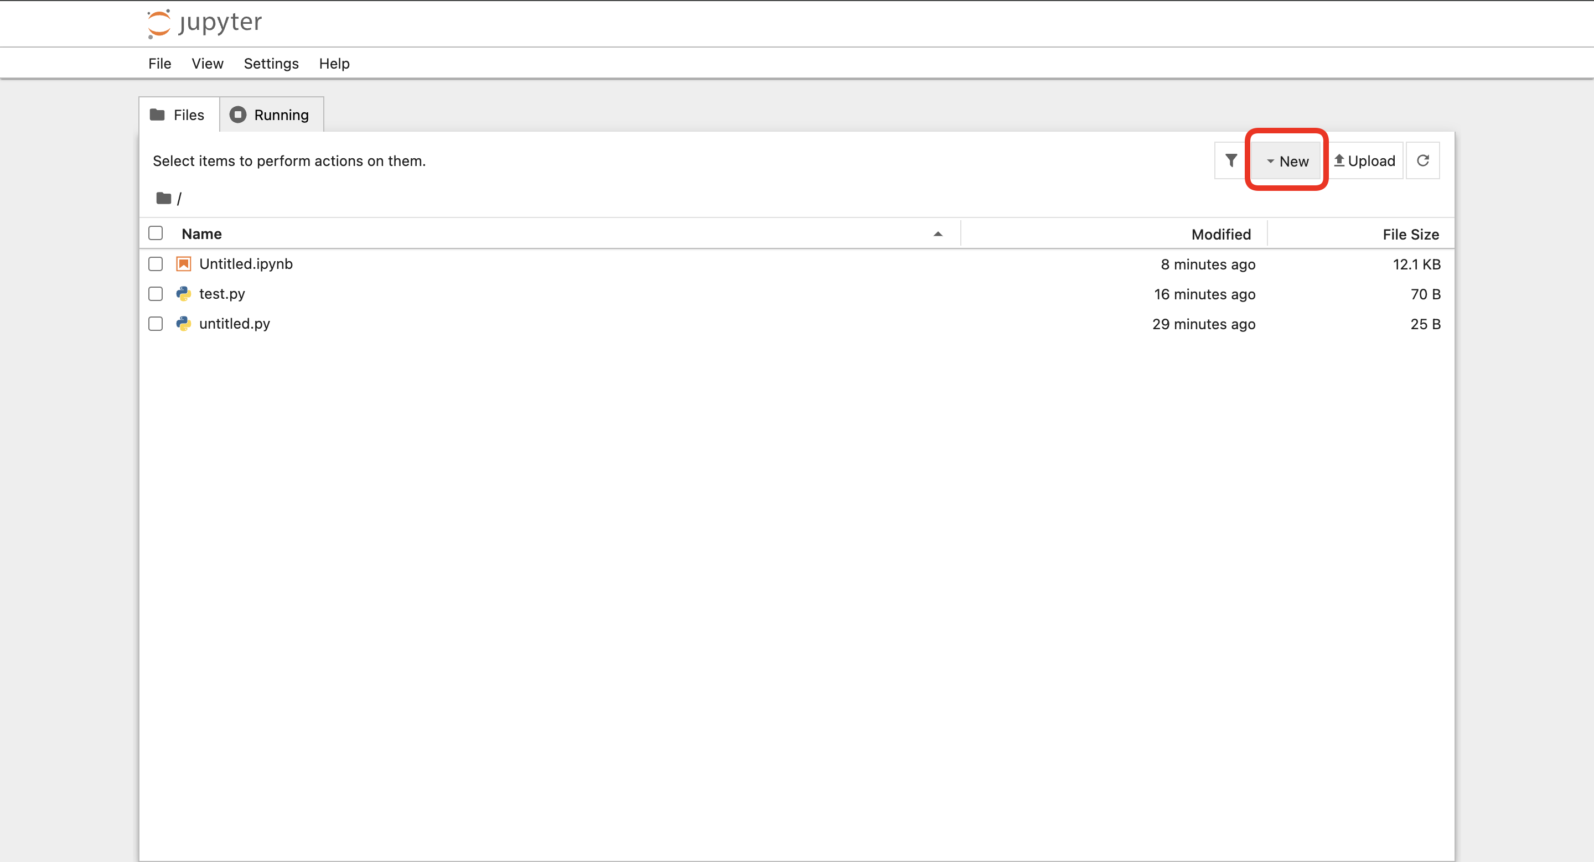Click the Python icon beside untitled.py

(x=184, y=324)
